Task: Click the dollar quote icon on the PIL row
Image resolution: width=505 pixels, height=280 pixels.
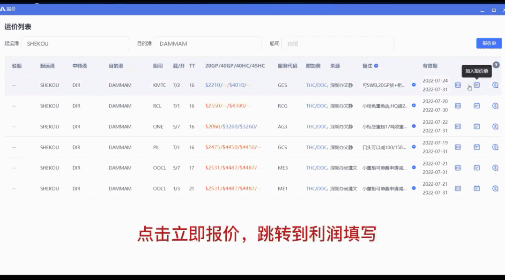Action: (x=495, y=147)
